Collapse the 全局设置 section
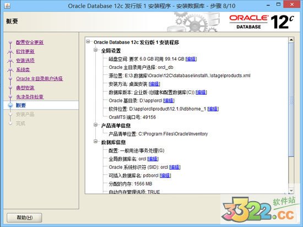Image resolution: width=303 pixels, height=227 pixels. point(96,50)
